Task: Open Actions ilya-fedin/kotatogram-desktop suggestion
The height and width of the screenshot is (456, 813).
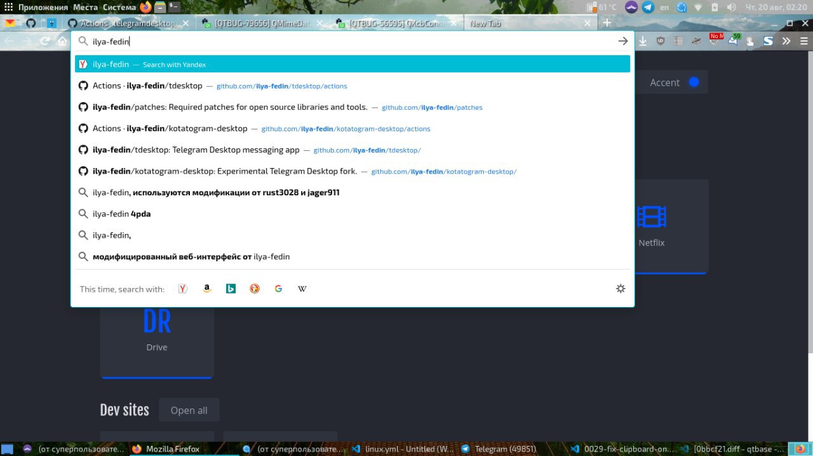Action: [x=353, y=129]
